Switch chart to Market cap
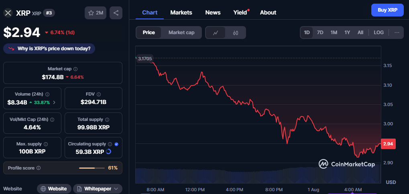 (x=181, y=33)
